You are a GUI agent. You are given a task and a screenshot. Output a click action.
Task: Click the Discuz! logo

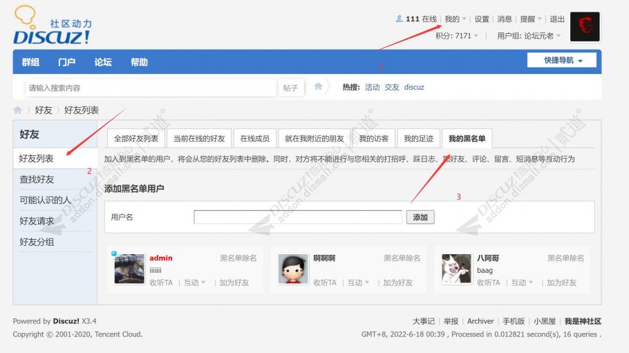(x=53, y=26)
